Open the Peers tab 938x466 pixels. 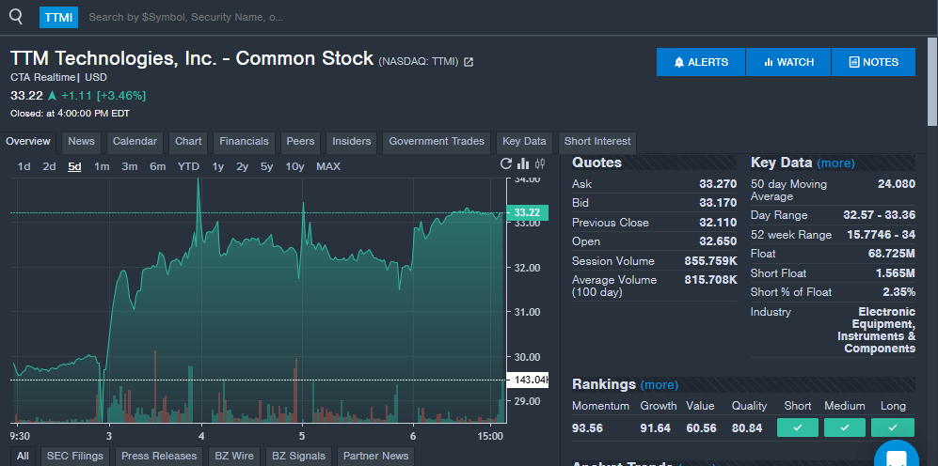point(300,142)
